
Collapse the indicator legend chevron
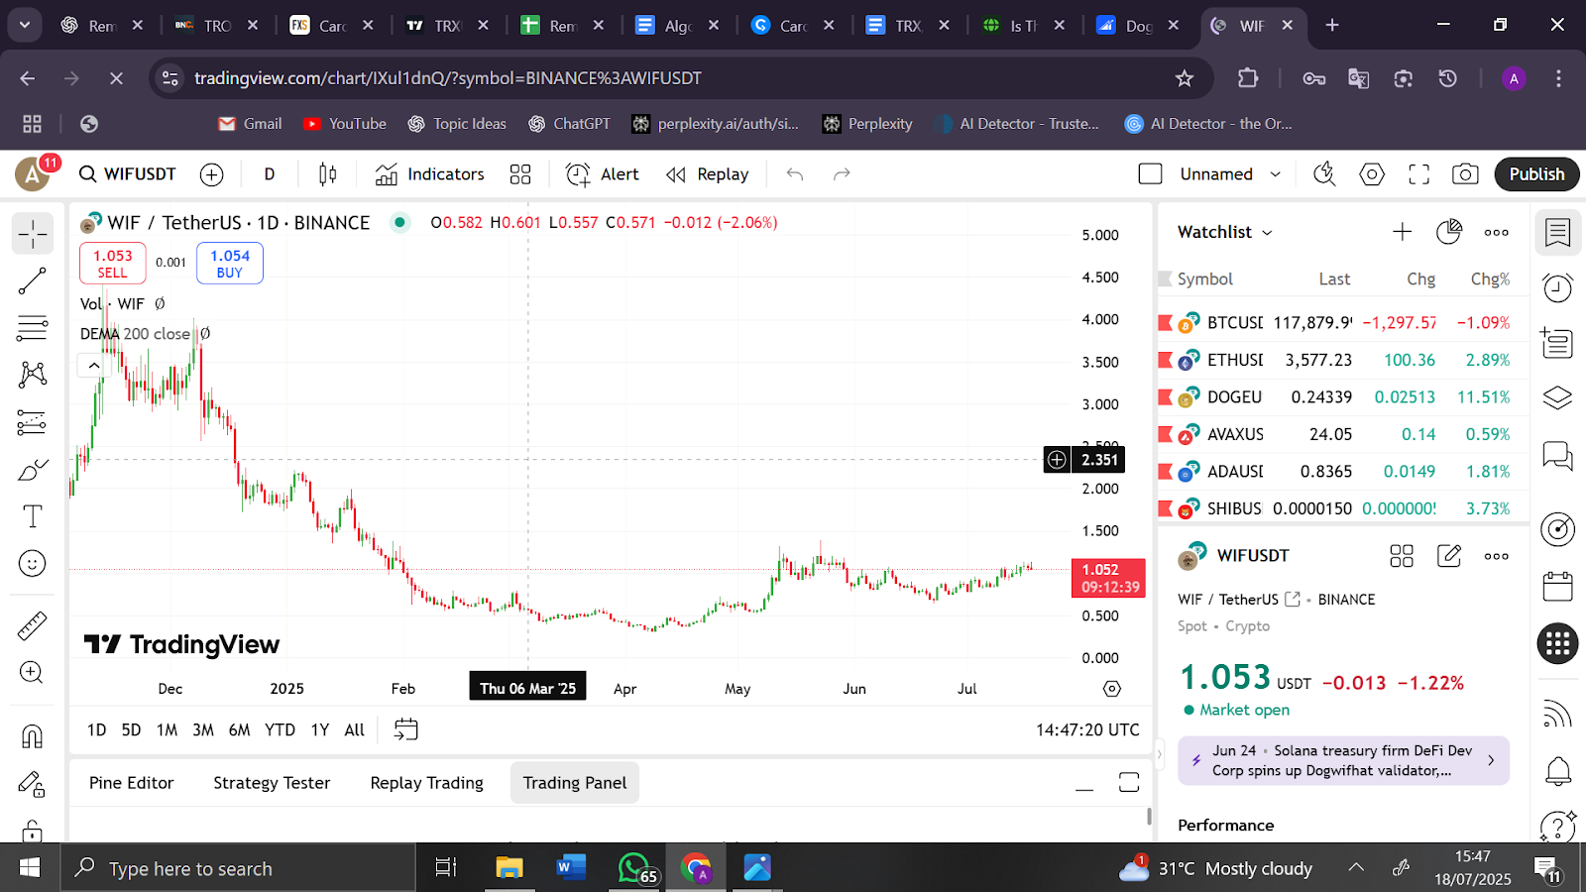coord(93,366)
